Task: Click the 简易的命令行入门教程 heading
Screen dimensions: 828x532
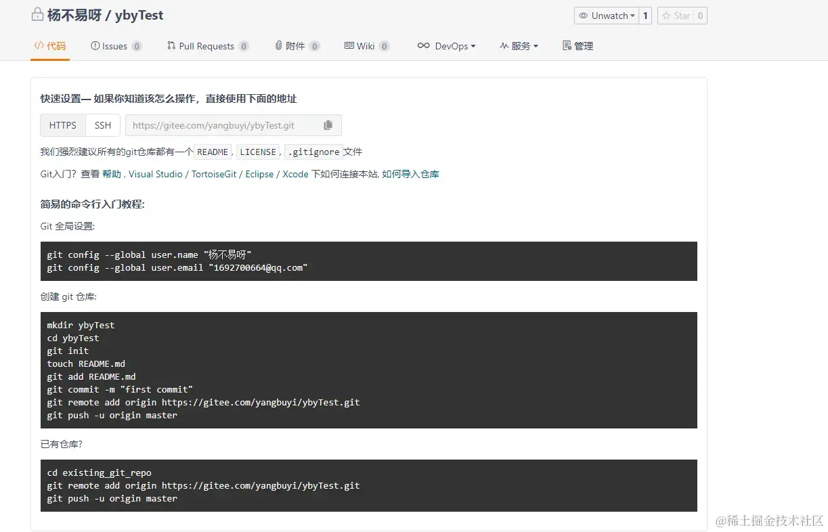Action: tap(93, 204)
